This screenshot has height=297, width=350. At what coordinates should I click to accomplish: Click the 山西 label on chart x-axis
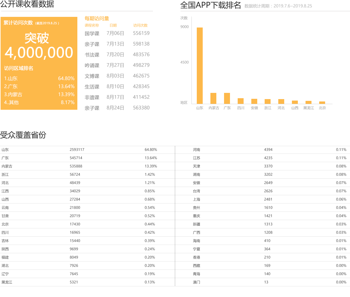pos(295,108)
